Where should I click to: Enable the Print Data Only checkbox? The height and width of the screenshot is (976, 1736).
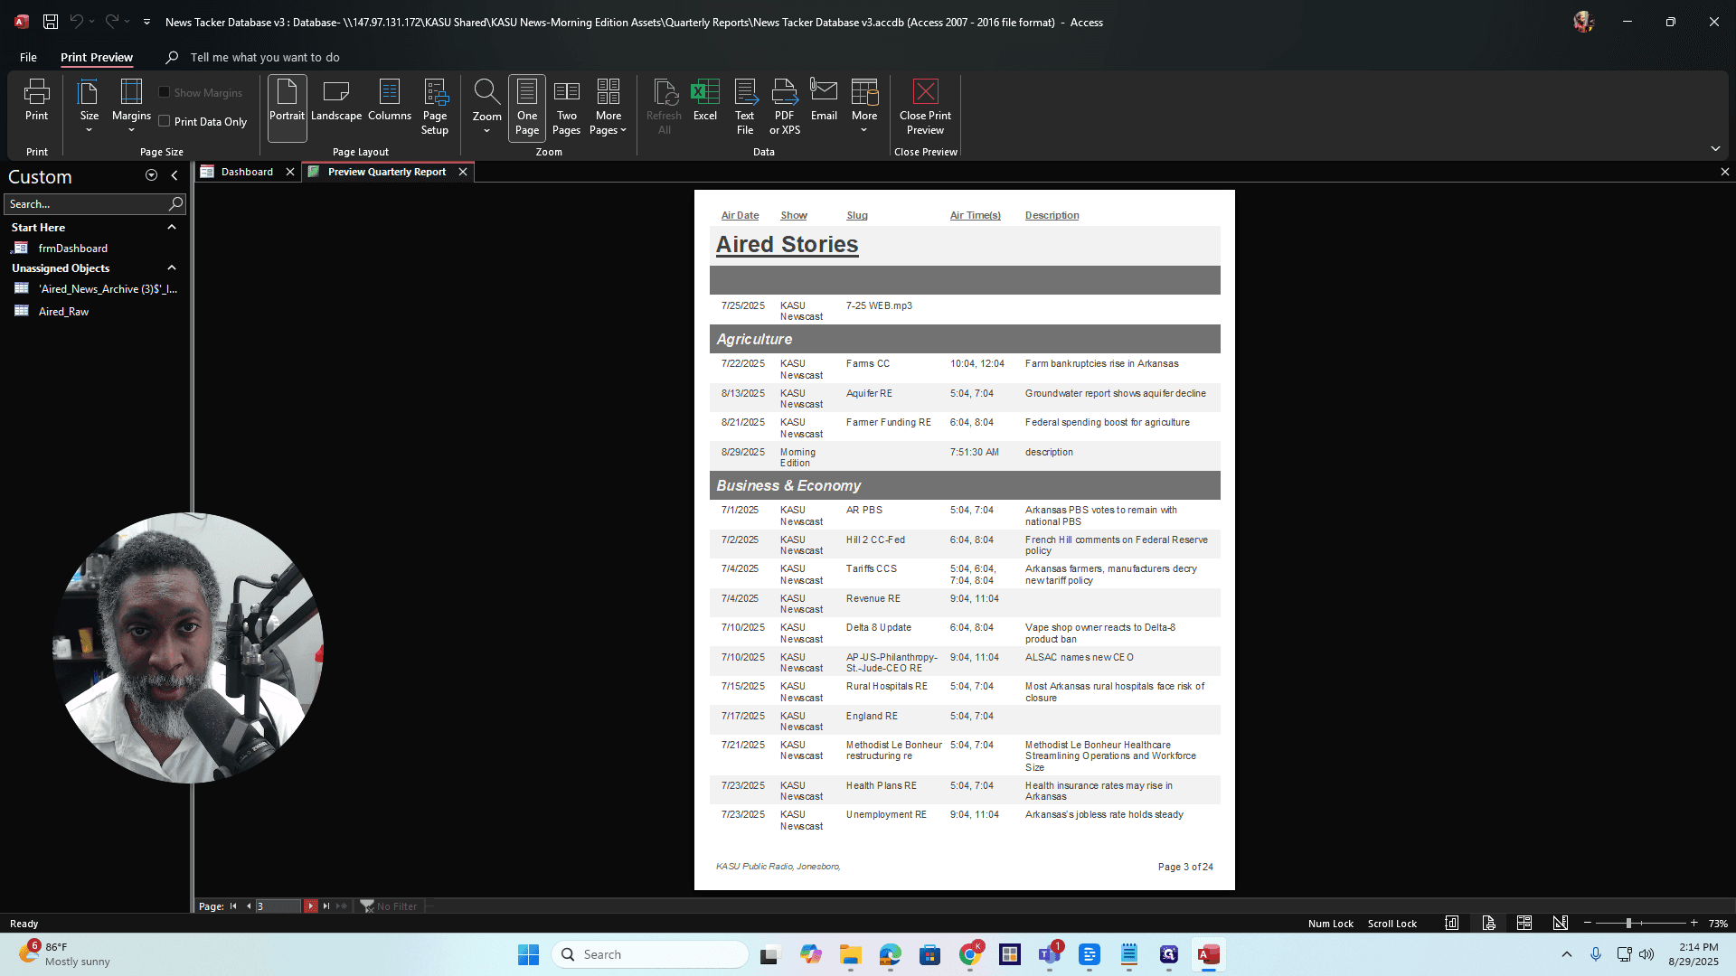pos(165,121)
